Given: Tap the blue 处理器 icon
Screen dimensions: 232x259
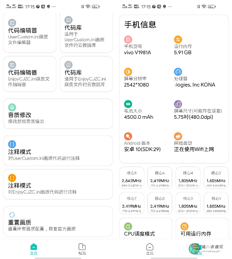Looking at the screenshot, I should [178, 72].
